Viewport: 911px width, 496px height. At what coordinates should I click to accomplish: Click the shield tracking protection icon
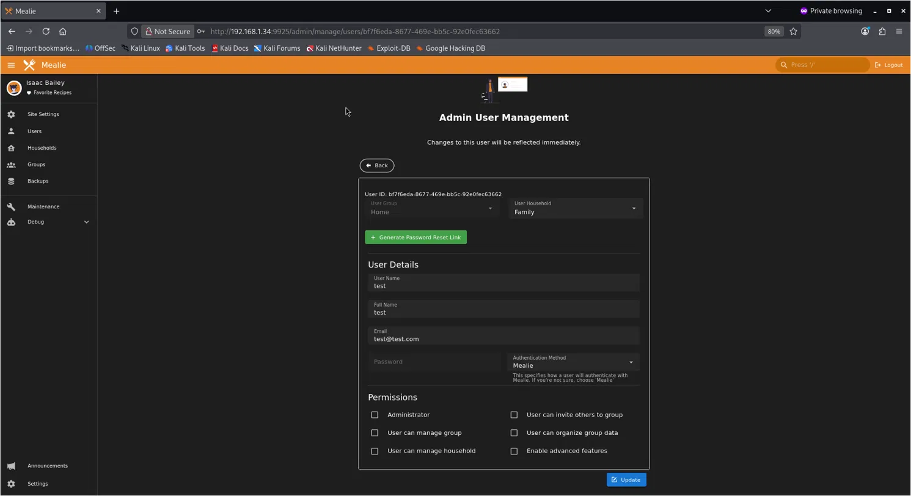point(134,31)
